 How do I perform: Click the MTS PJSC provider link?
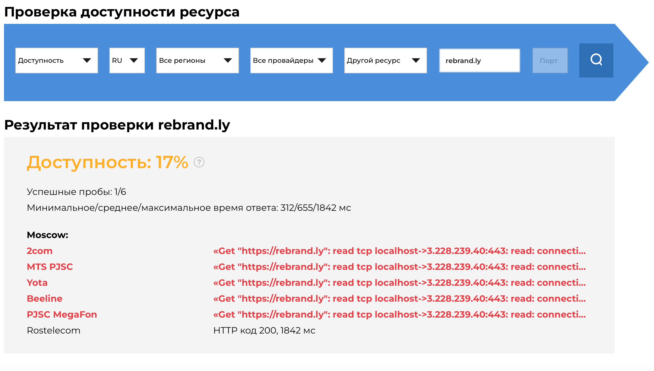50,267
